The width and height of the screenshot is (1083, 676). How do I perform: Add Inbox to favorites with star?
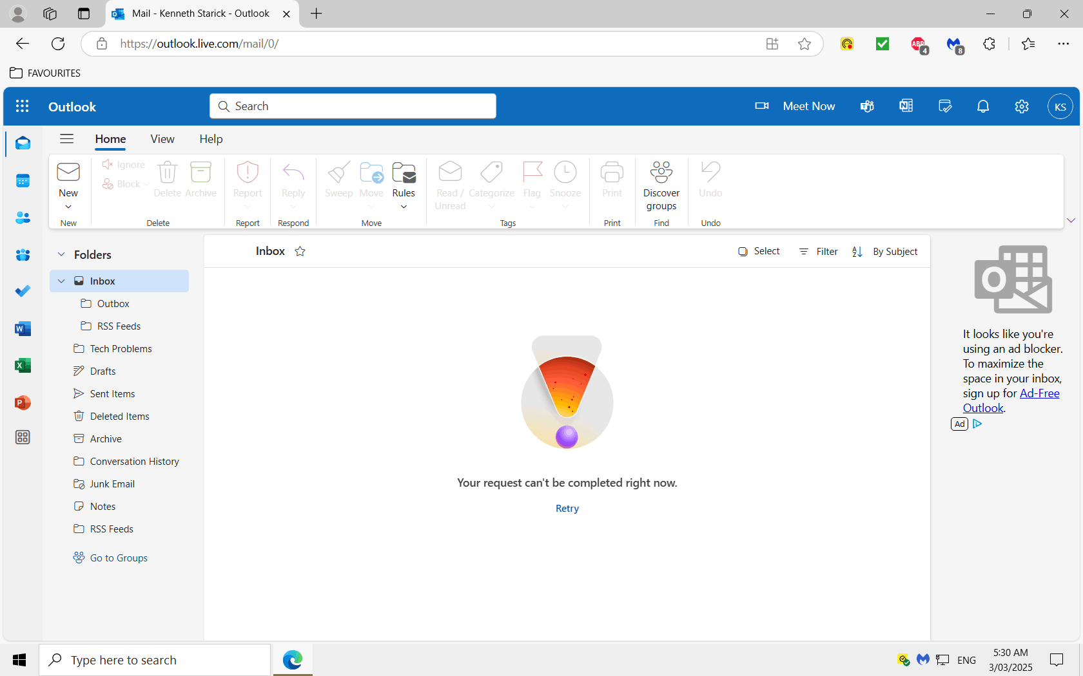pyautogui.click(x=300, y=252)
